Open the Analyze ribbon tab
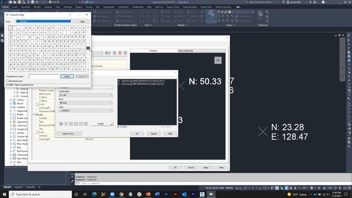352x198 pixels. pyautogui.click(x=48, y=7)
